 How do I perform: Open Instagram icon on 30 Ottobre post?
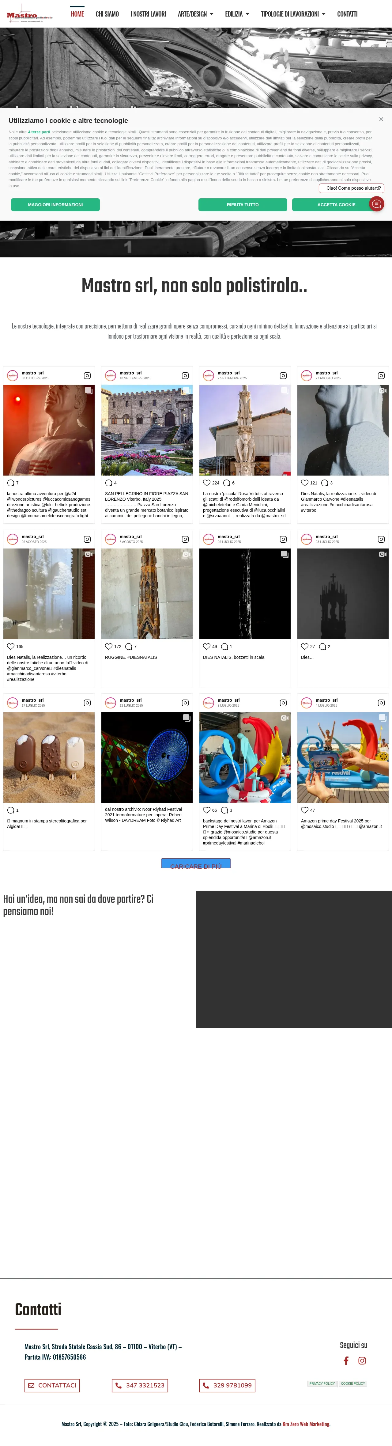coord(87,376)
